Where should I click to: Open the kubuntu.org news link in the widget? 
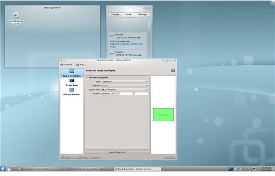(126, 45)
